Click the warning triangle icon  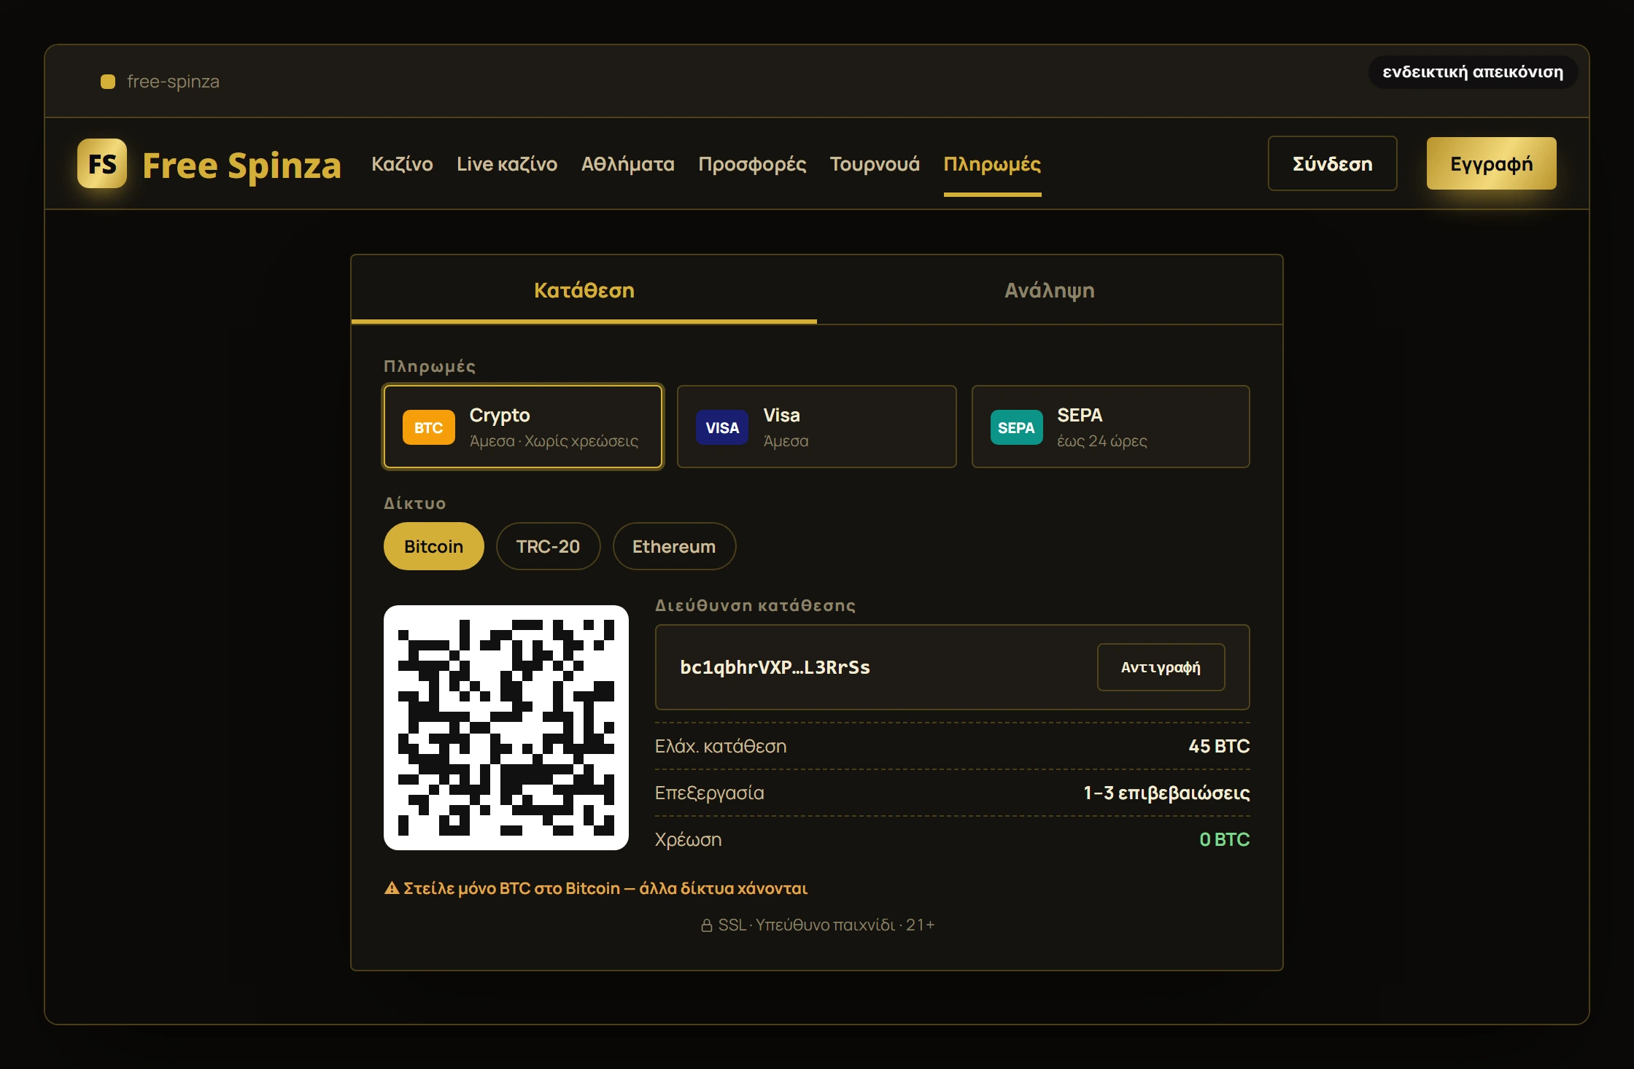click(392, 887)
